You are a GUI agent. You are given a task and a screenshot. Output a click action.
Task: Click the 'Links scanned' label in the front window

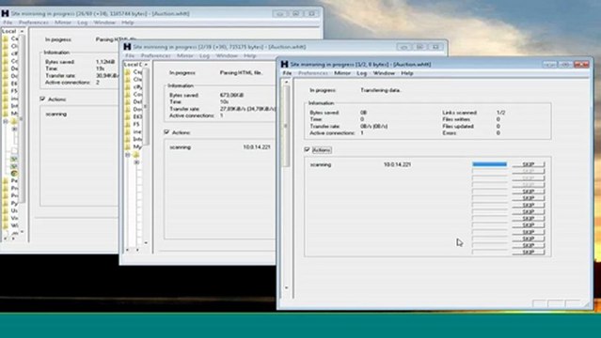[x=459, y=113]
